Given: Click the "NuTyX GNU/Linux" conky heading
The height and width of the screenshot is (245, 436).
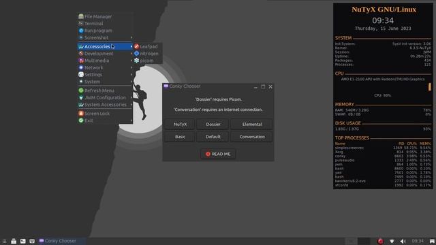Looking at the screenshot, I should [384, 10].
